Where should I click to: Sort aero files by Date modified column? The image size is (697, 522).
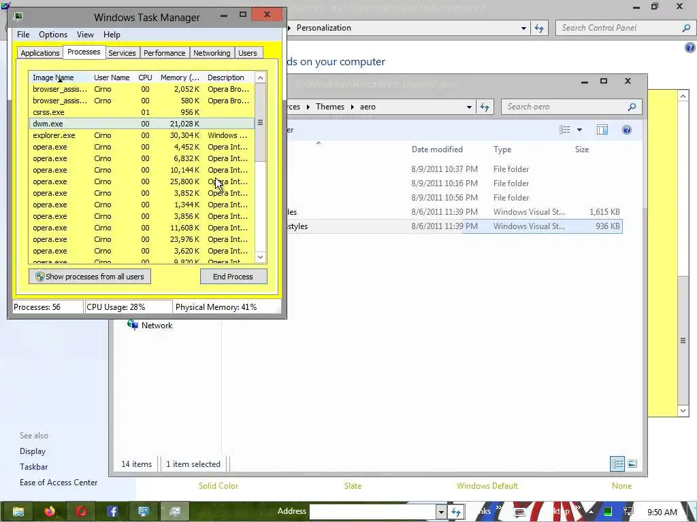[437, 150]
